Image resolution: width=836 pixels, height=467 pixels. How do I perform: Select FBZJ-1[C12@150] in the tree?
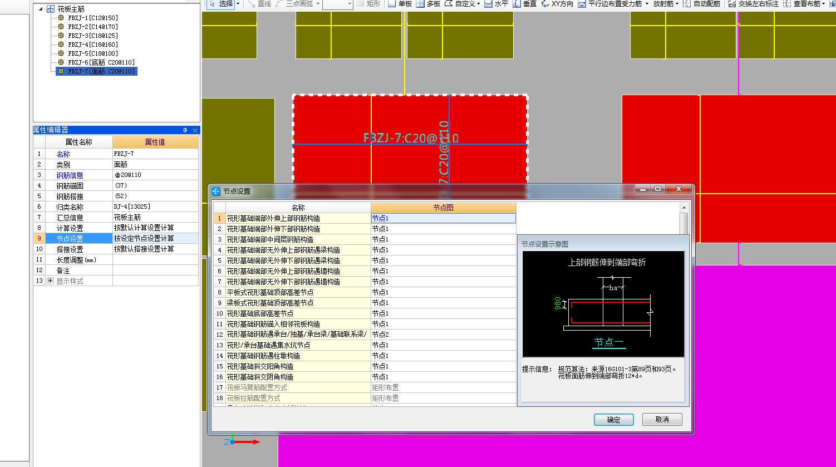tap(93, 18)
